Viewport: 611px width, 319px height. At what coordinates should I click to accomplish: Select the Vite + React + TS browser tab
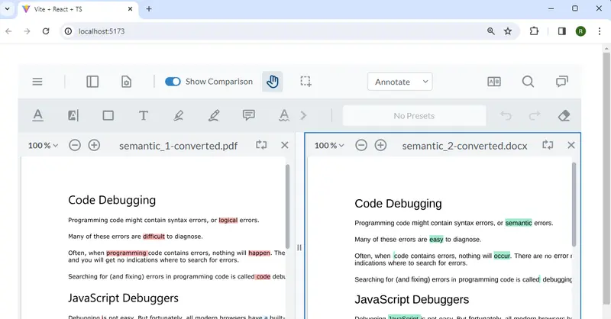pyautogui.click(x=78, y=9)
